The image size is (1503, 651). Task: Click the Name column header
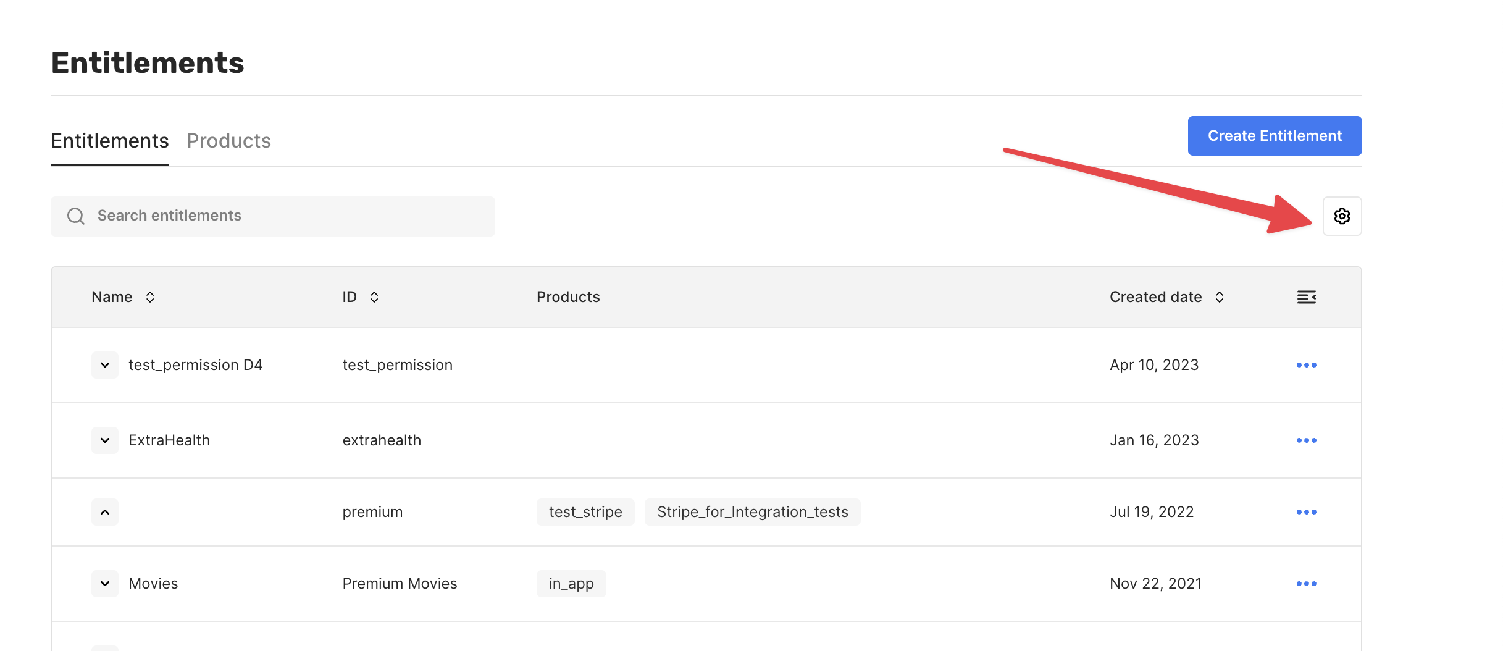coord(112,297)
